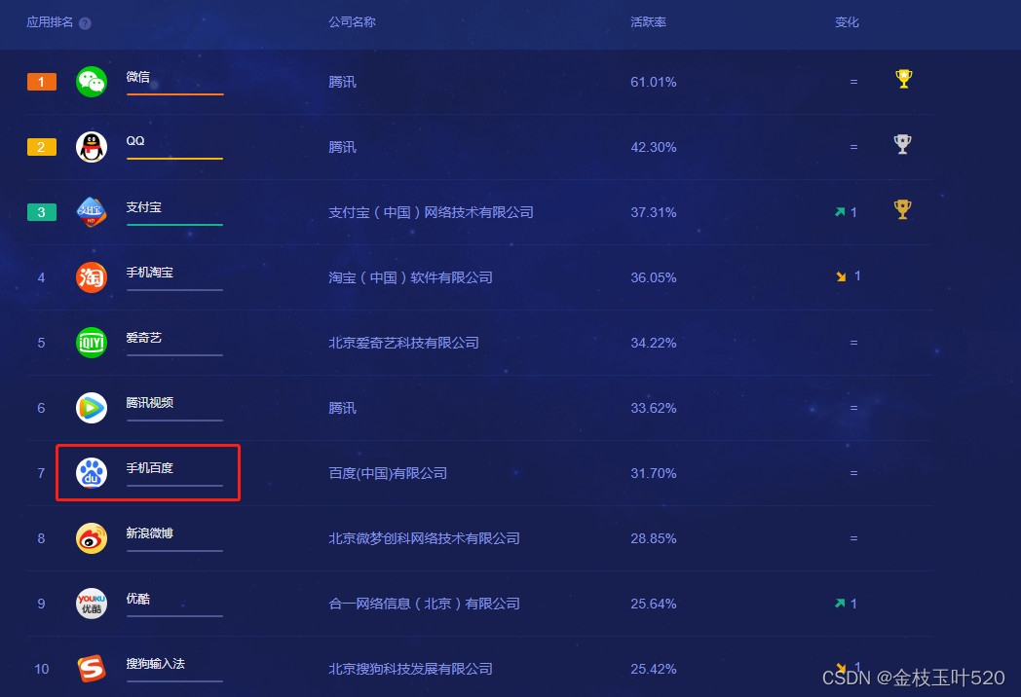Click 北京微梦创科网络技术有限公司
This screenshot has width=1021, height=697.
click(424, 538)
